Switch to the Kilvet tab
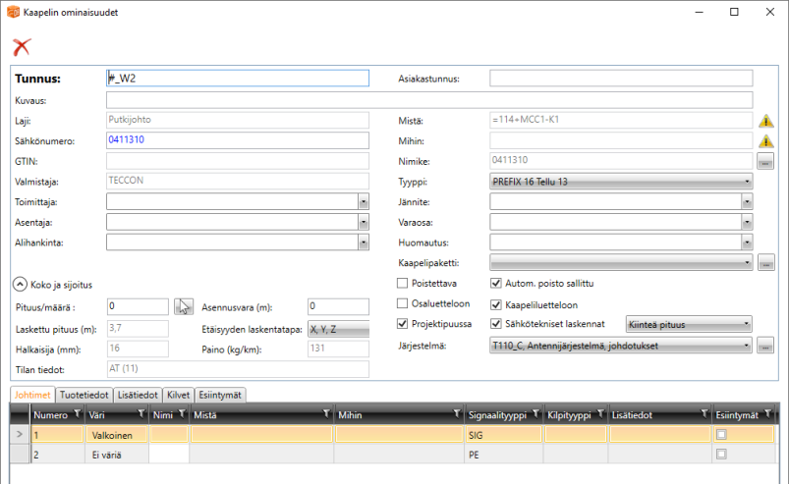 click(178, 395)
